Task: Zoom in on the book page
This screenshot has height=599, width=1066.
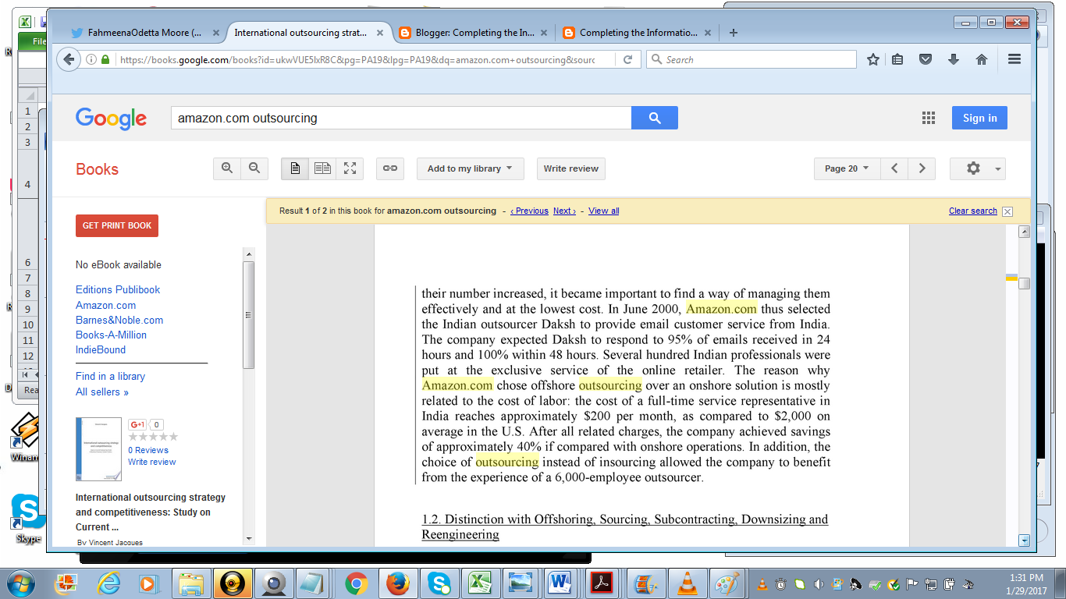Action: tap(227, 168)
